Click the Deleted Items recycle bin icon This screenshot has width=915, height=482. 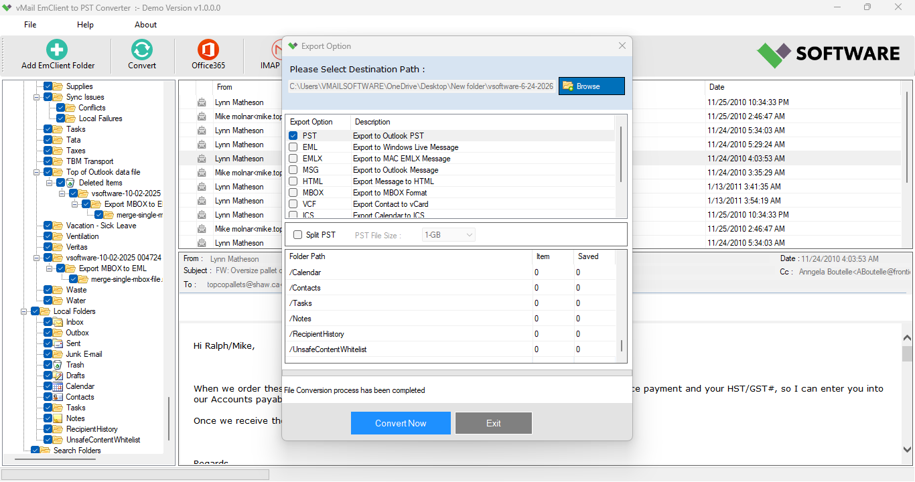pos(70,183)
